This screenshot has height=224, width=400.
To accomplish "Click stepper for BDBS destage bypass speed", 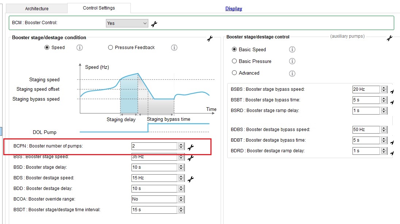I will pos(384,130).
